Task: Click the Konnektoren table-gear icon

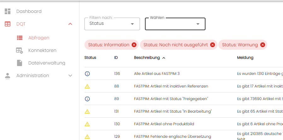Action: (x=20, y=50)
